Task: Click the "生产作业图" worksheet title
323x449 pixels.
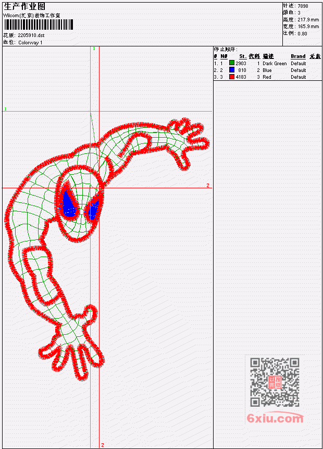Action: click(24, 6)
